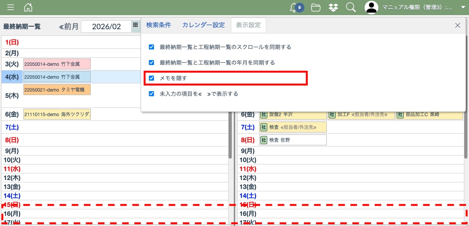Image resolution: width=469 pixels, height=226 pixels.
Task: Open the カレンダー設定 tab
Action: pyautogui.click(x=203, y=25)
